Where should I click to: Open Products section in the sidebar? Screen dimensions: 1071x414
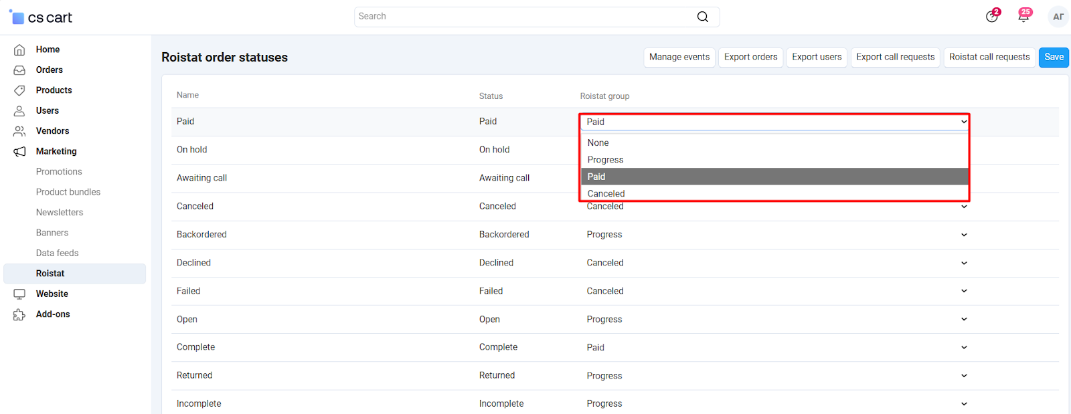(54, 90)
